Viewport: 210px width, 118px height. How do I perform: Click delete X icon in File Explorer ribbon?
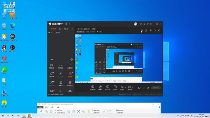(78, 111)
